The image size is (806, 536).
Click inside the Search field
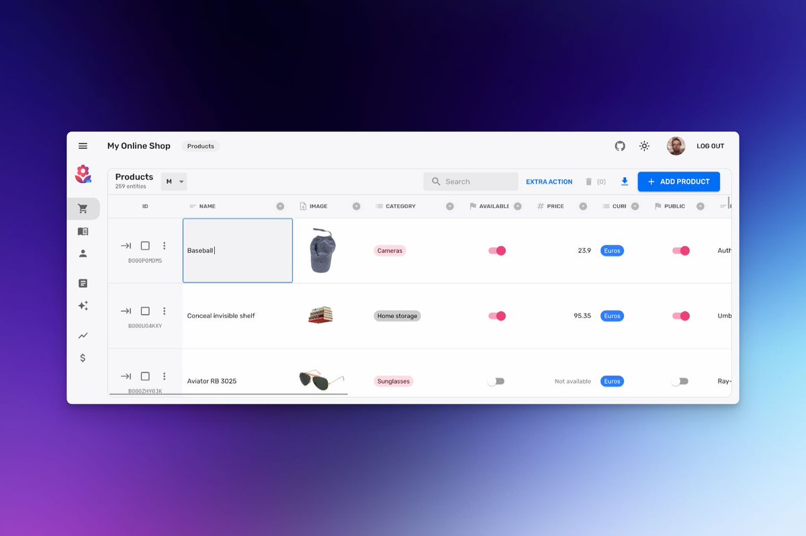click(x=470, y=181)
